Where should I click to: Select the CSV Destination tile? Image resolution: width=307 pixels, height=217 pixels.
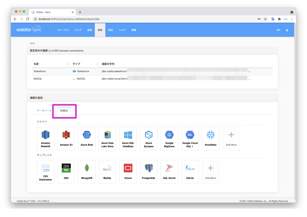click(46, 172)
